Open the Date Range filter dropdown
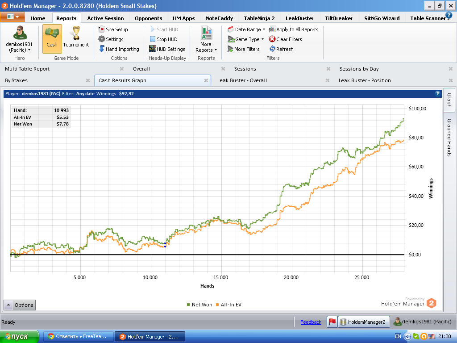The image size is (457, 343). 246,29
